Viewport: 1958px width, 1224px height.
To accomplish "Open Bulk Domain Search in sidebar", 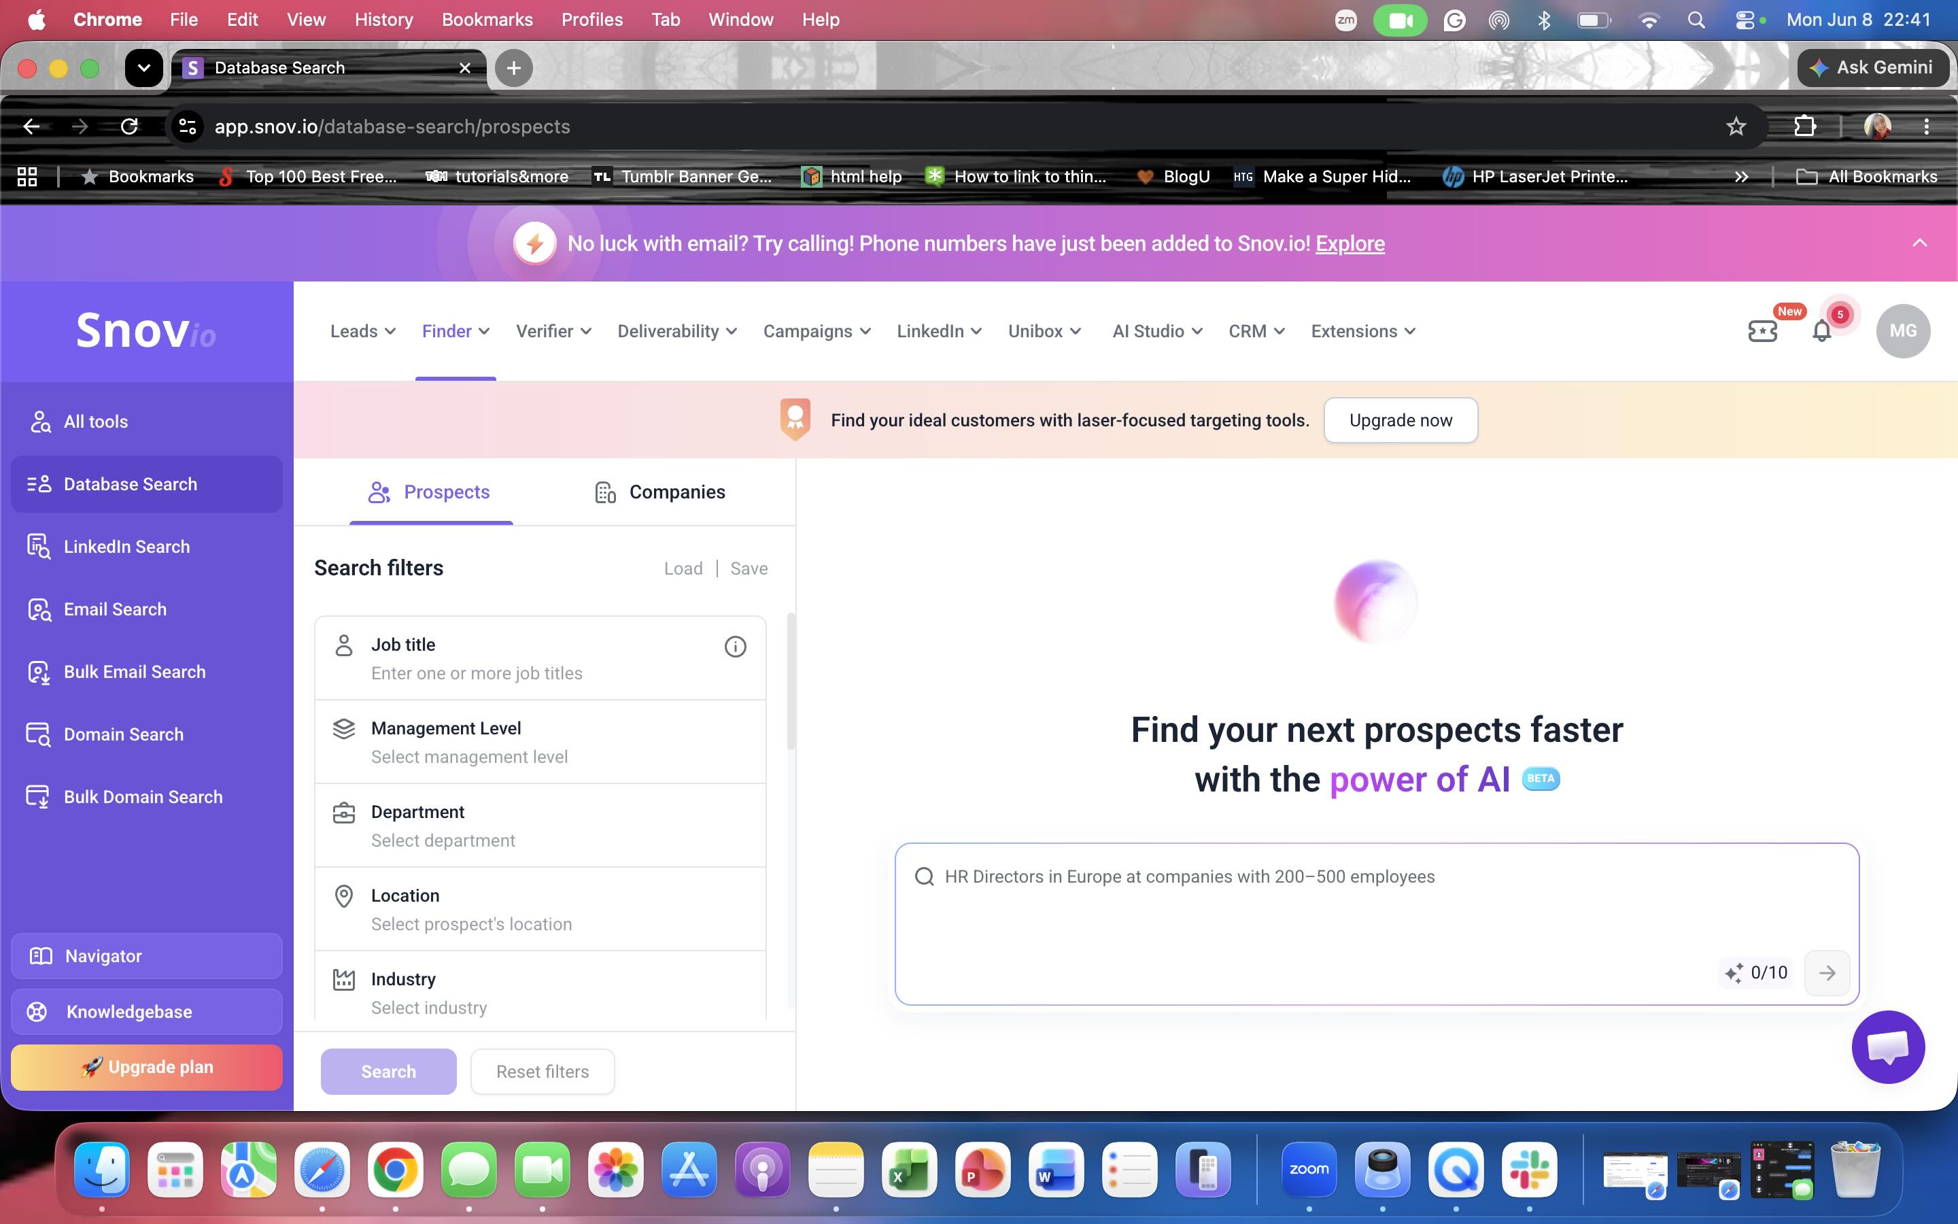I will (x=146, y=796).
